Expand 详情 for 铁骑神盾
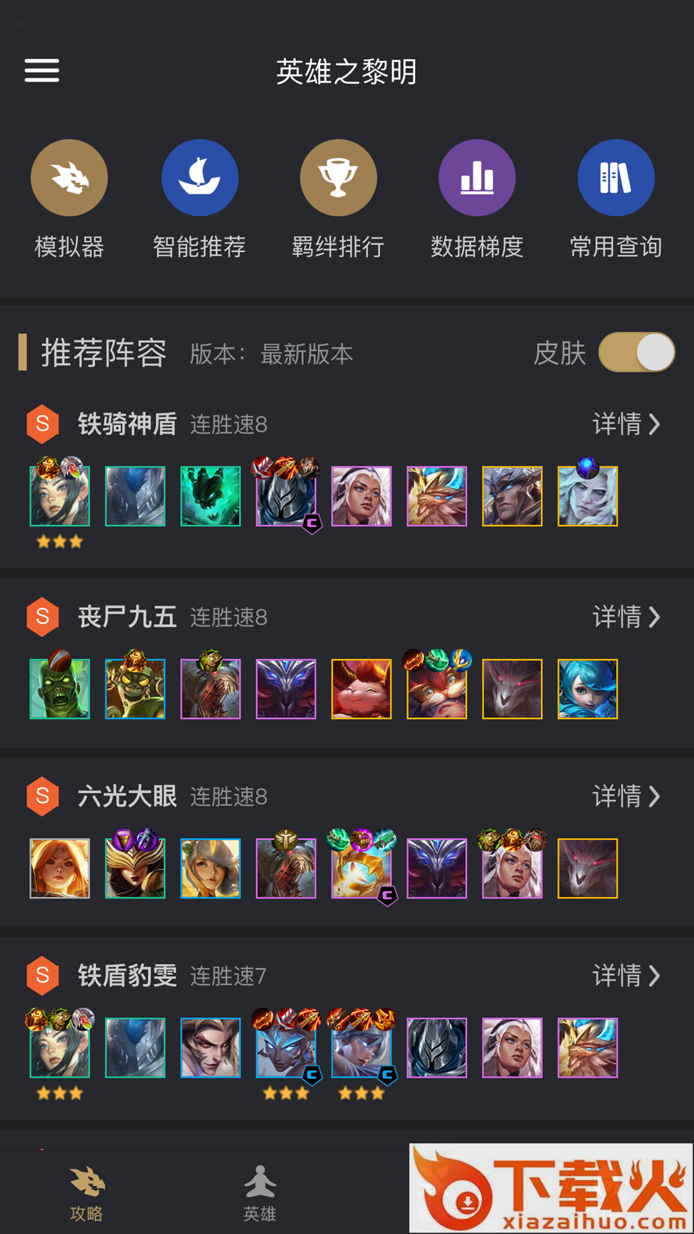The image size is (694, 1234). 627,424
